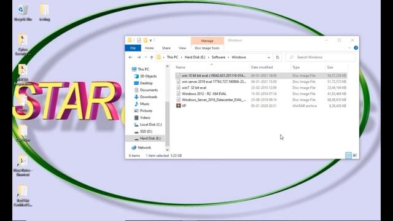Select win server 2019 eval file
Viewport: 393px width, 221px height.
tap(261, 82)
